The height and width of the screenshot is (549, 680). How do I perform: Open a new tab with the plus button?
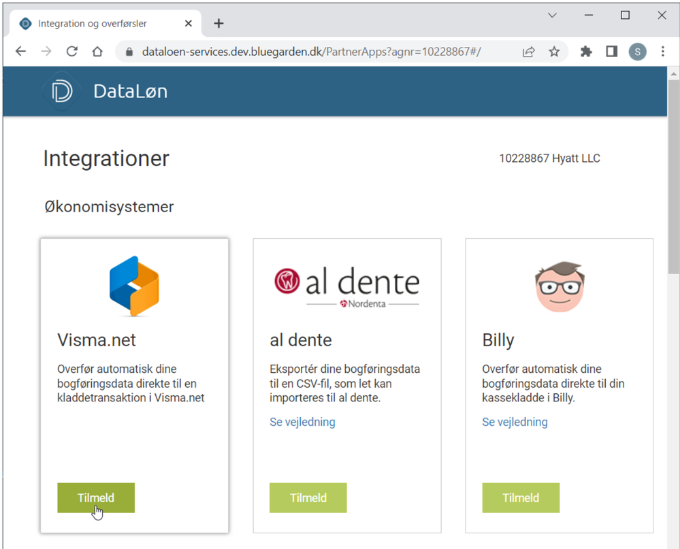click(x=219, y=23)
